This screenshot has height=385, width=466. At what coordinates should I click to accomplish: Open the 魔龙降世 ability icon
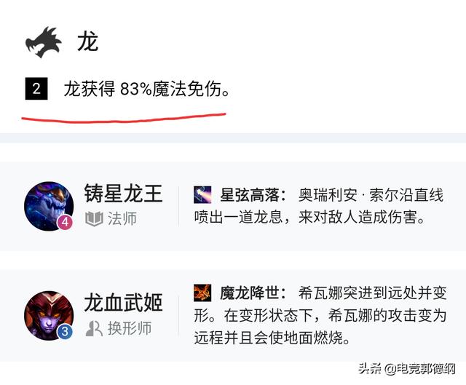(202, 293)
